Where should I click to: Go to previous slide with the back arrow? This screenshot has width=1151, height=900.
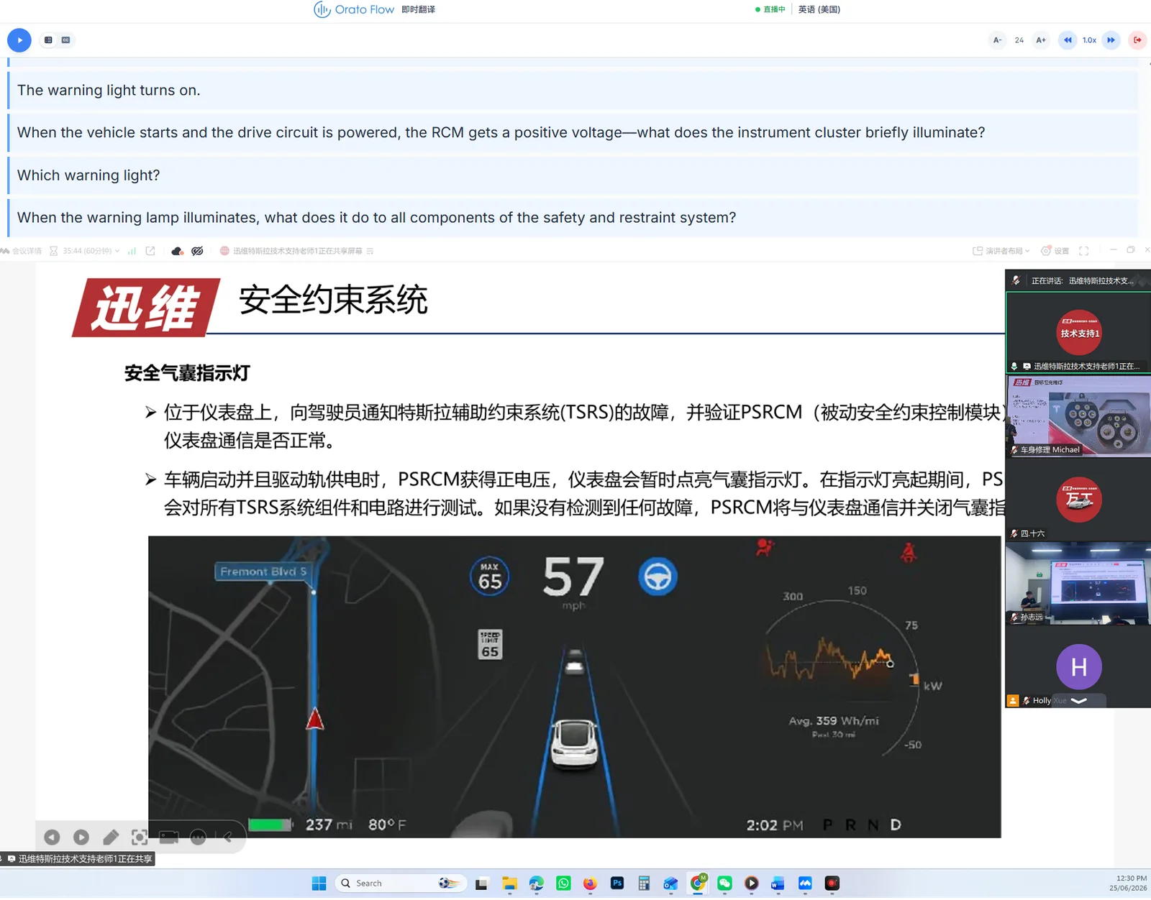coord(52,837)
